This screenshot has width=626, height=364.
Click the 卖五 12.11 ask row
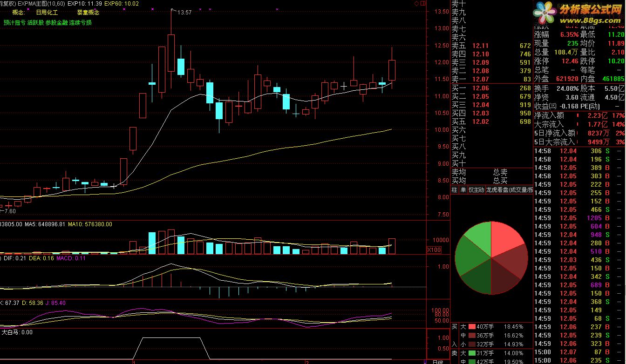[x=491, y=46]
